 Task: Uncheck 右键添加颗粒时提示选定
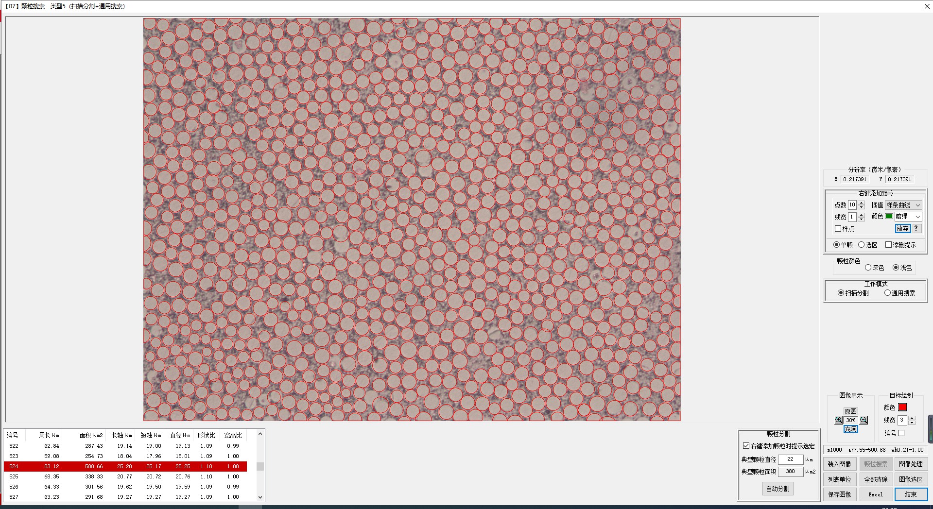click(746, 446)
